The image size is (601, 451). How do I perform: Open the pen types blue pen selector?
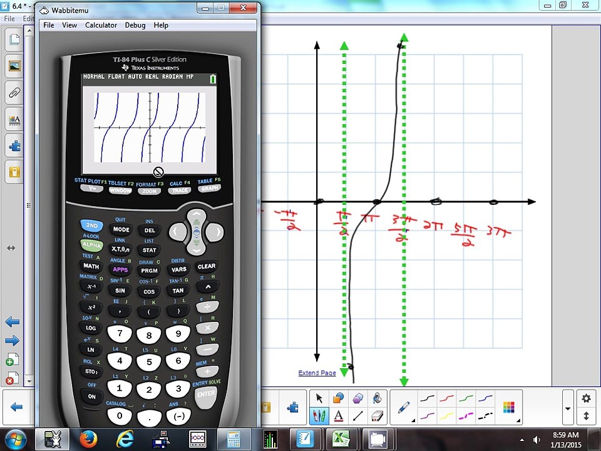point(404,407)
